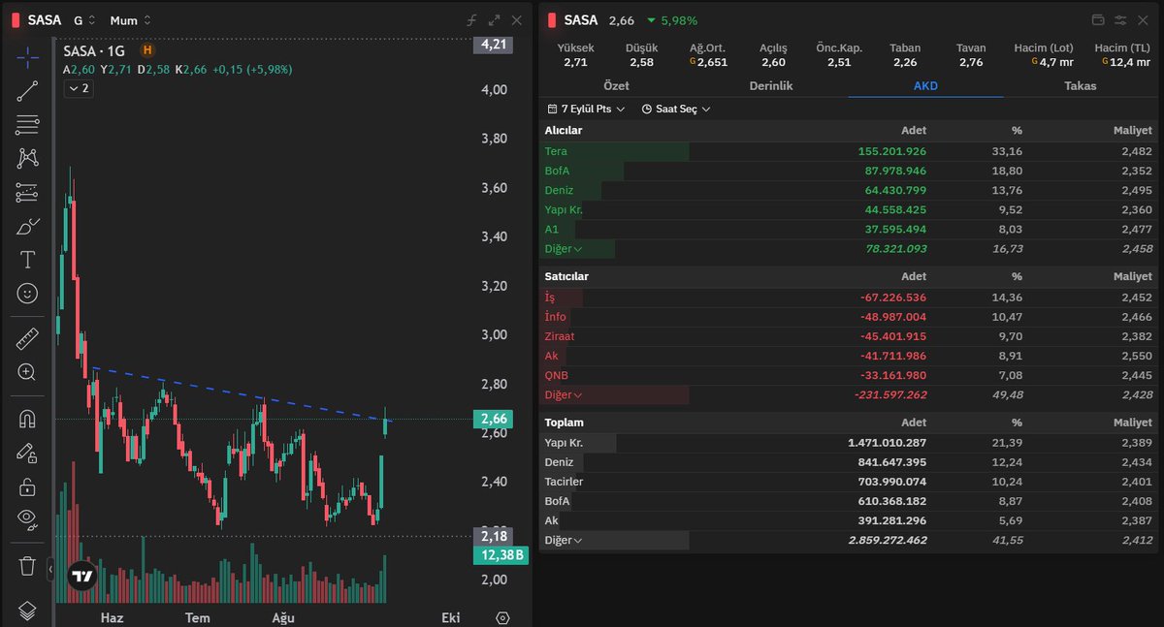Click the SASA symbol name in chart header
1164x627 pixels.
45,19
